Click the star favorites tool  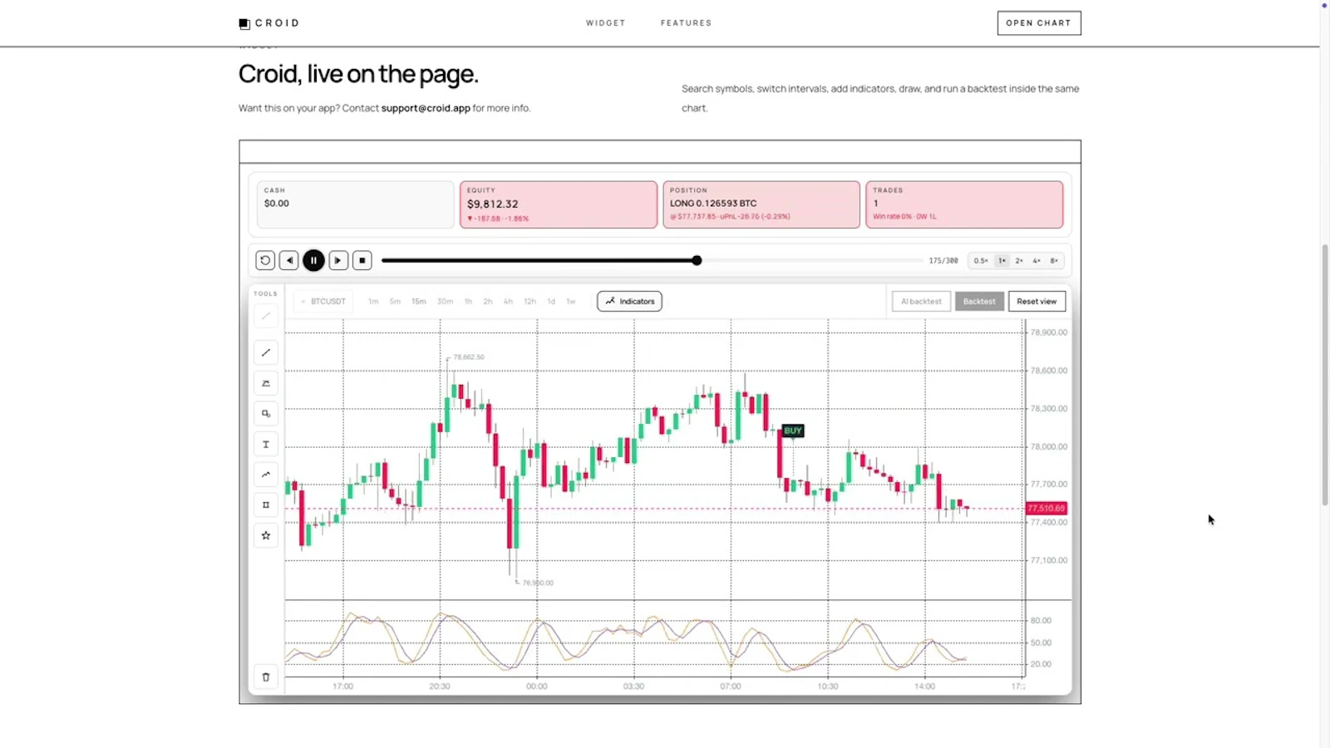pyautogui.click(x=266, y=535)
